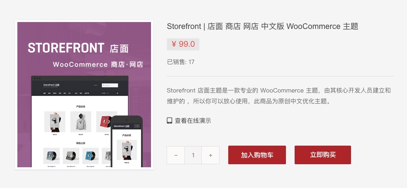Click the poster product thumbnail under 产品分类
Image resolution: width=407 pixels, height=188 pixels.
tap(55, 121)
